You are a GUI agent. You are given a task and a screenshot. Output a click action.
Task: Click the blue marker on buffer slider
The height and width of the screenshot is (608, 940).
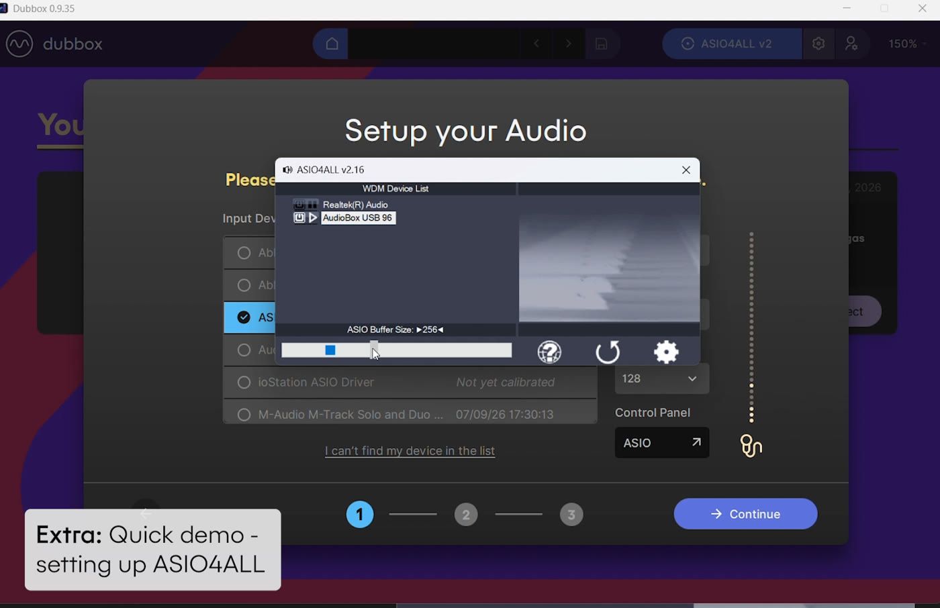coord(330,350)
